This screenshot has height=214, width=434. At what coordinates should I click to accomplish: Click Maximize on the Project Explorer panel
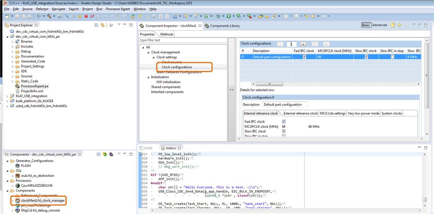pos(131,25)
